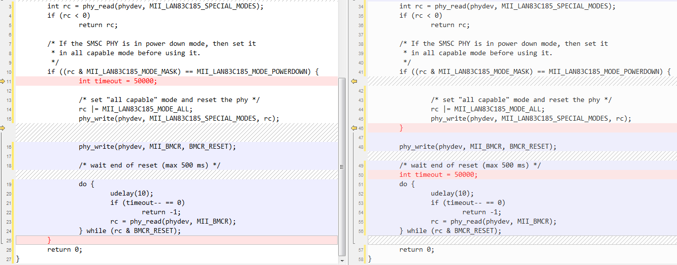Click the 'wait end of reset' comment on right line 49

click(x=470, y=166)
